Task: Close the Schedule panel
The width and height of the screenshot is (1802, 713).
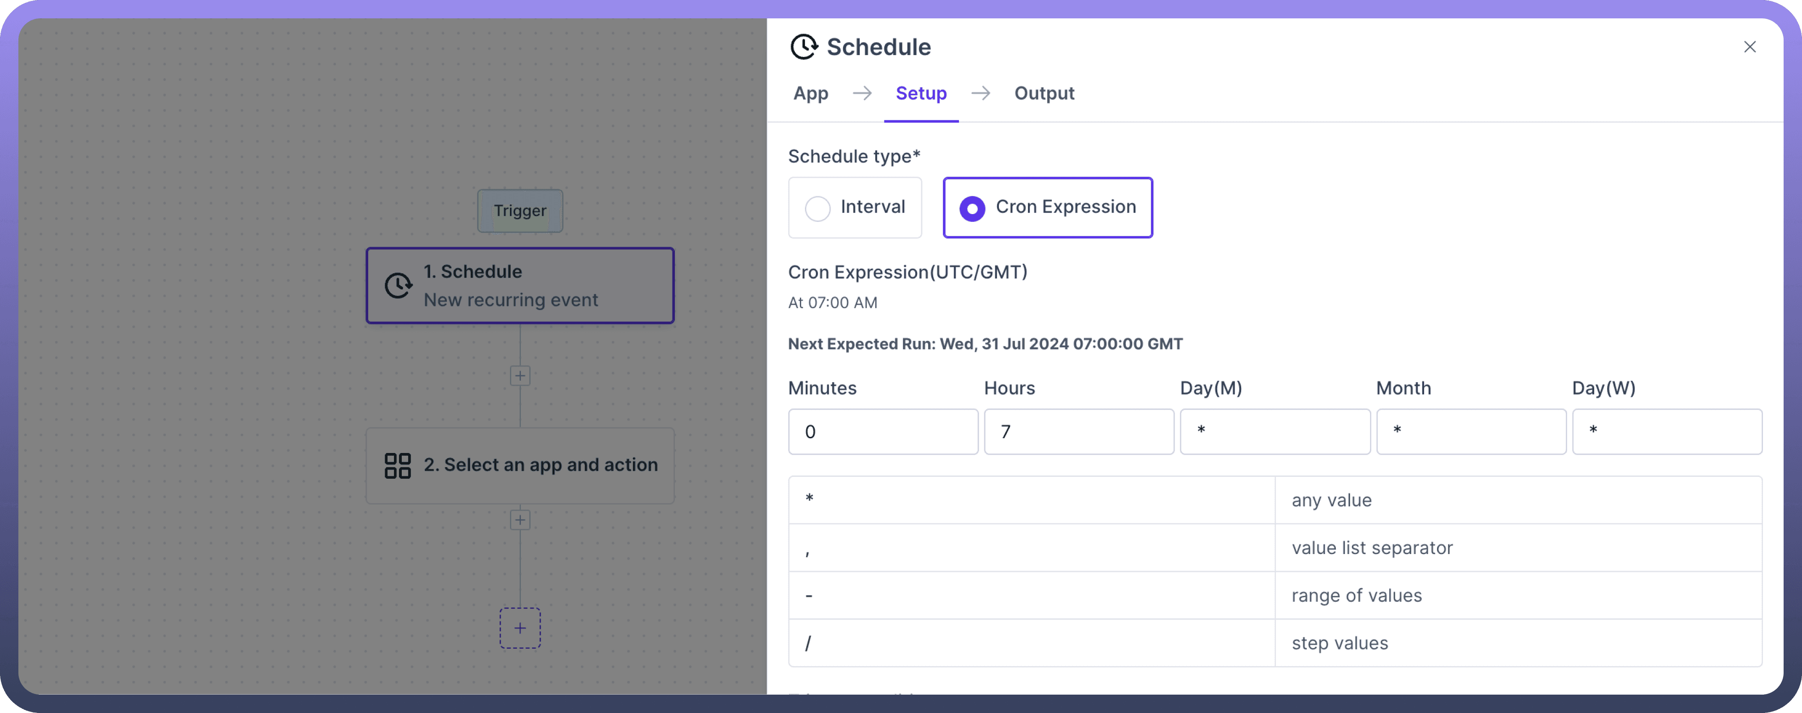Action: (1750, 47)
